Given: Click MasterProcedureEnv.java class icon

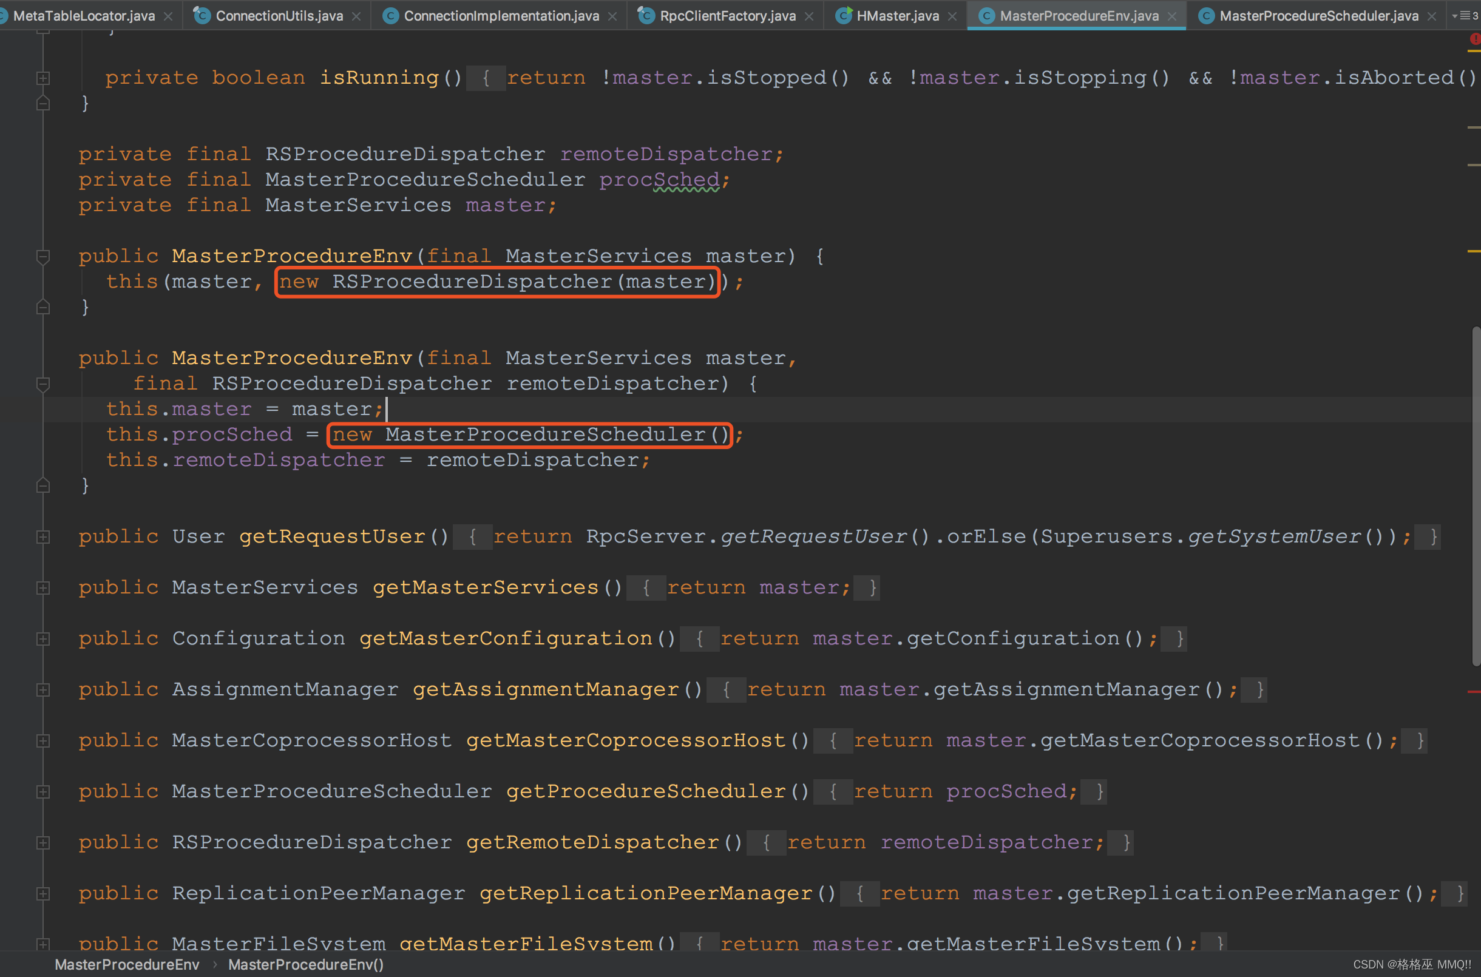Looking at the screenshot, I should tap(986, 16).
